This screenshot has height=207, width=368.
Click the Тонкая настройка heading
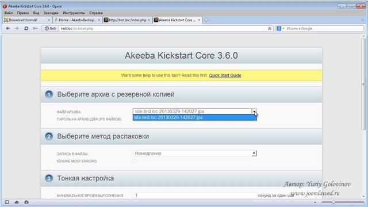click(x=86, y=178)
